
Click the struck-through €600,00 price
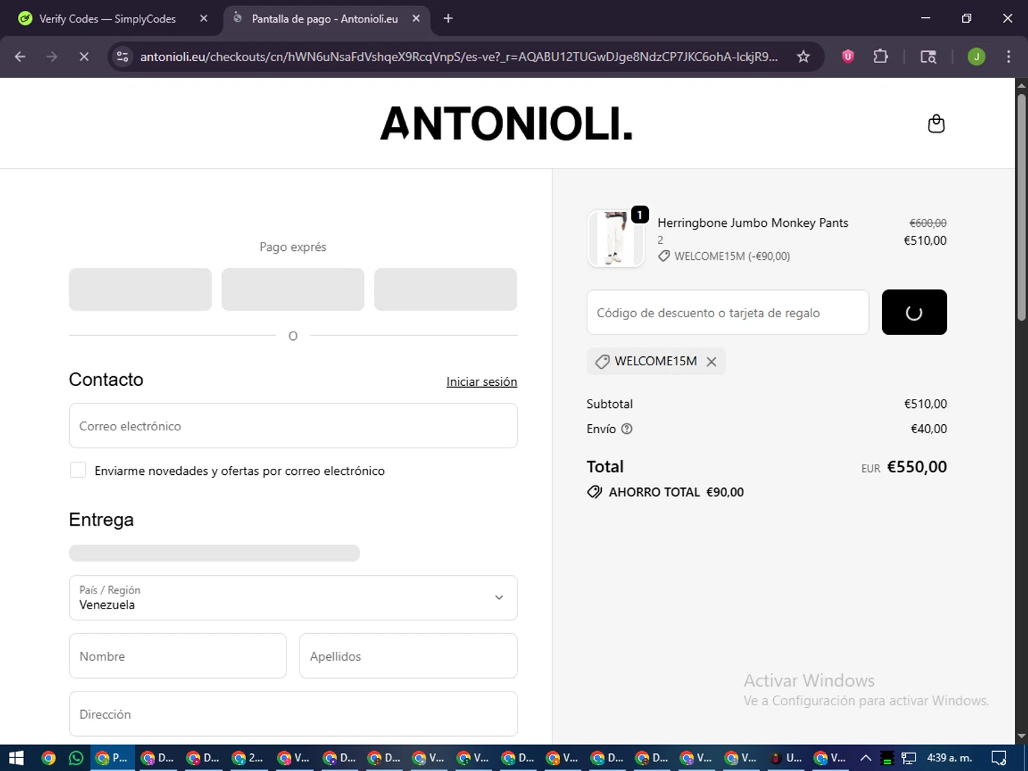tap(928, 223)
